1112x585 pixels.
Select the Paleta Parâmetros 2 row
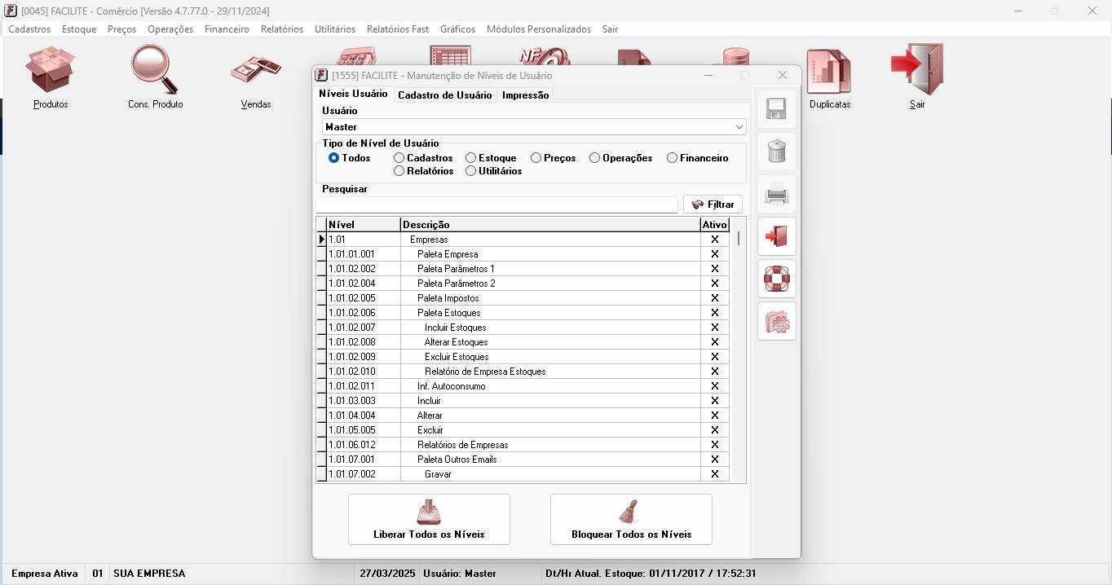coord(523,284)
